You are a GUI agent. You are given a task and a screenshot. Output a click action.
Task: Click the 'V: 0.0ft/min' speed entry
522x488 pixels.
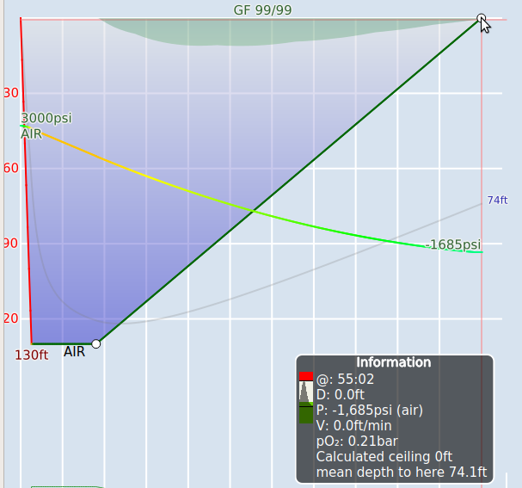click(x=354, y=426)
